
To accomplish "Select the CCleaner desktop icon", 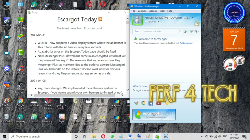I will pos(20,70).
